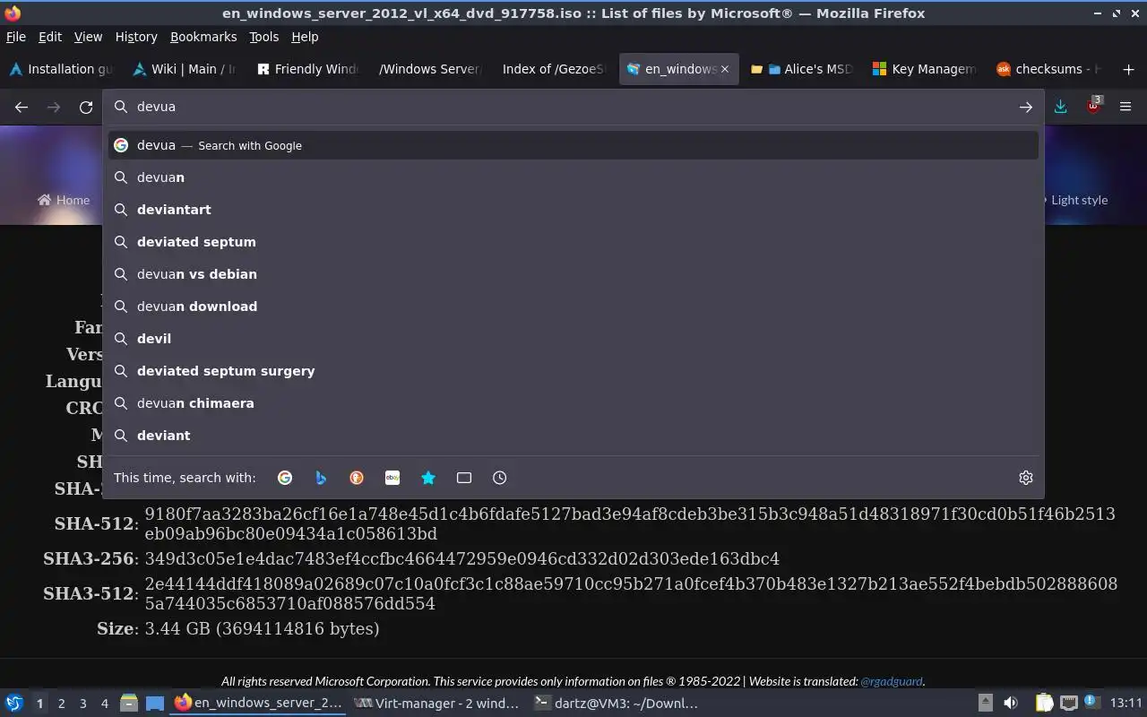This screenshot has width=1147, height=717.
Task: Open the Lubuntu start menu icon
Action: (14, 703)
